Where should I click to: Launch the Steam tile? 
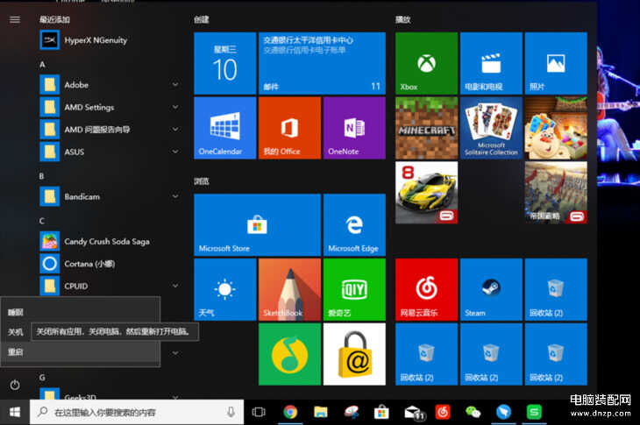coord(490,287)
